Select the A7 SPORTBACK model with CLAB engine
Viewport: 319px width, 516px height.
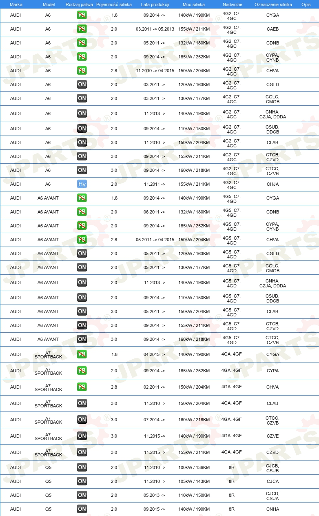click(x=48, y=403)
